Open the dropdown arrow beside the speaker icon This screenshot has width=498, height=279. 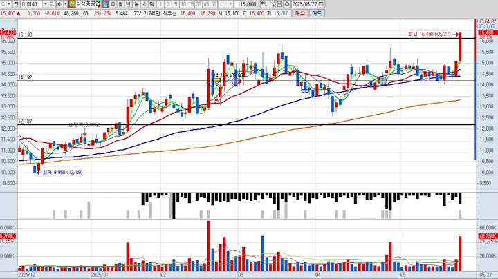point(66,4)
